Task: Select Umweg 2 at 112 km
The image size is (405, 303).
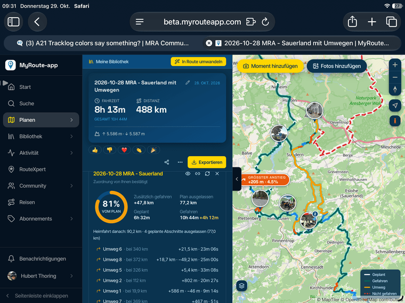Action: pos(157,281)
